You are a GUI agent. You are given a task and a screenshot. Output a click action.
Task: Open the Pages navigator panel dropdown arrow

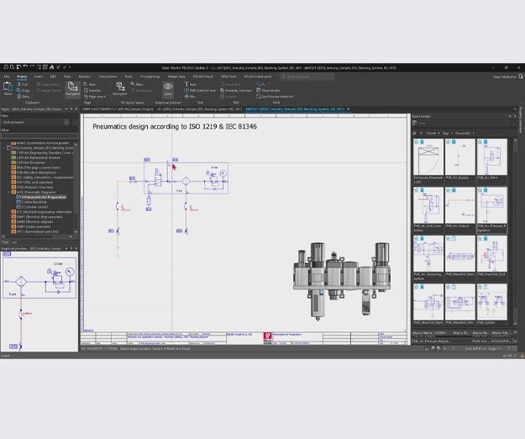[66, 109]
